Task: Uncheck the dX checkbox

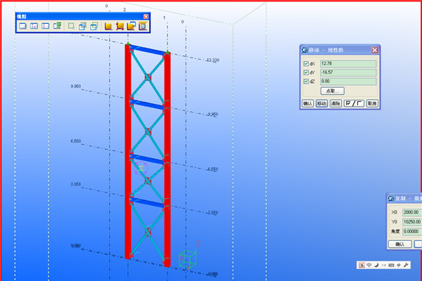Action: (306, 64)
